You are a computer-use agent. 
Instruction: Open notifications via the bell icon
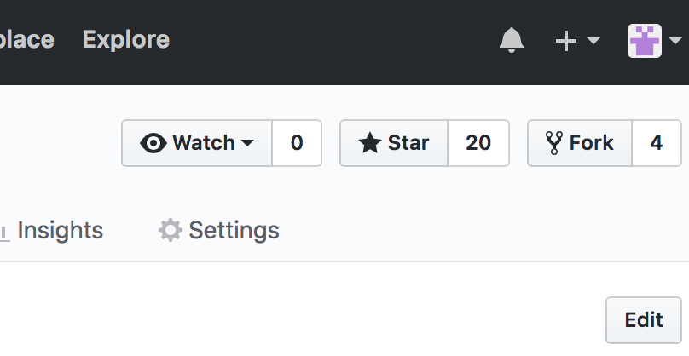click(512, 40)
